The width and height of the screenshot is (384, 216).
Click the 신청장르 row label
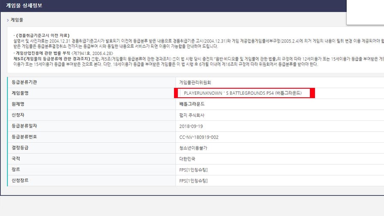point(20,180)
